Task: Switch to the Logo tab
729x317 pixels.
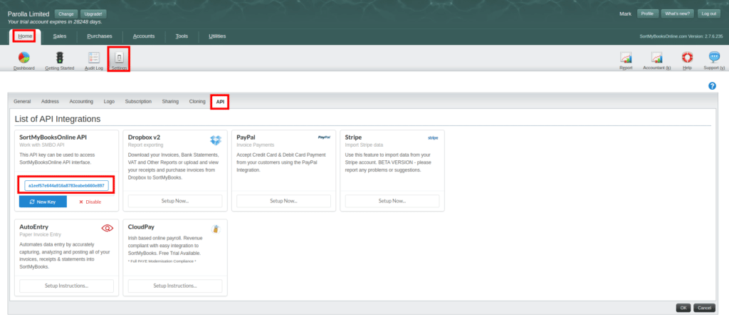Action: pos(109,101)
